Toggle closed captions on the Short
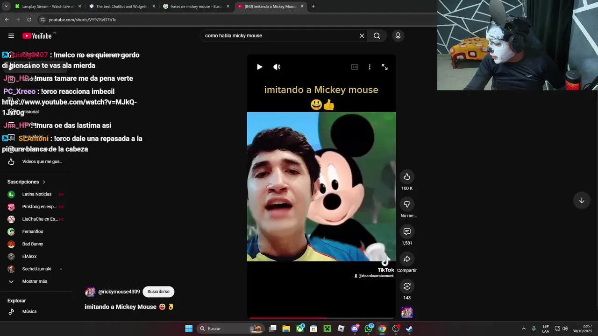 [x=355, y=67]
